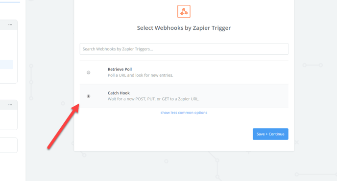Click the header bar of the lower sidebar card
This screenshot has height=181, width=337.
[9, 105]
